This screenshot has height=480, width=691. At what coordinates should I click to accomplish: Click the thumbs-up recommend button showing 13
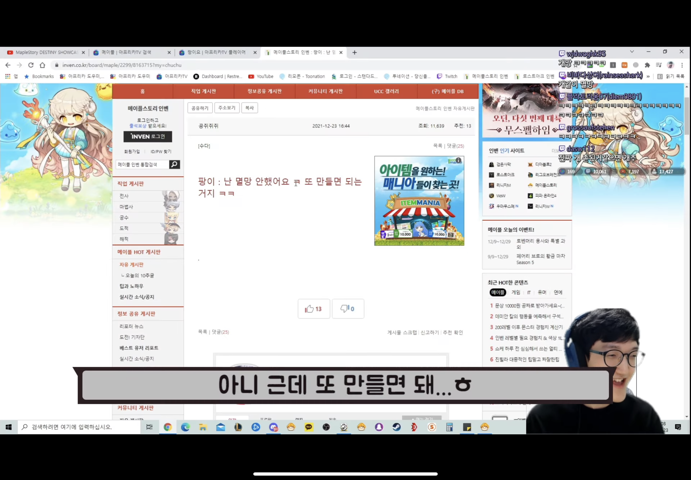coord(314,308)
